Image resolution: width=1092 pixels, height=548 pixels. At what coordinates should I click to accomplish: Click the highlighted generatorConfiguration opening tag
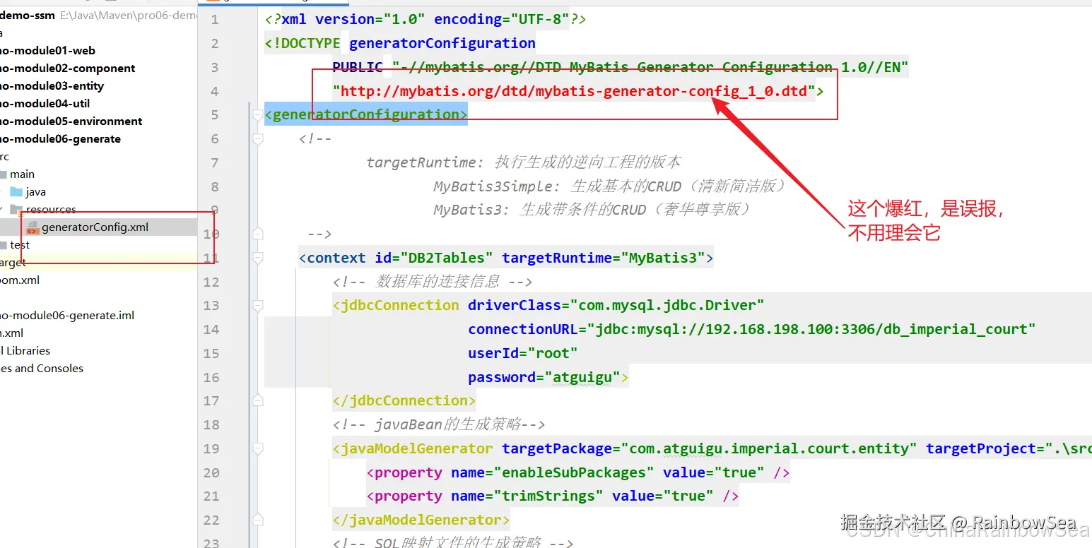[x=366, y=115]
